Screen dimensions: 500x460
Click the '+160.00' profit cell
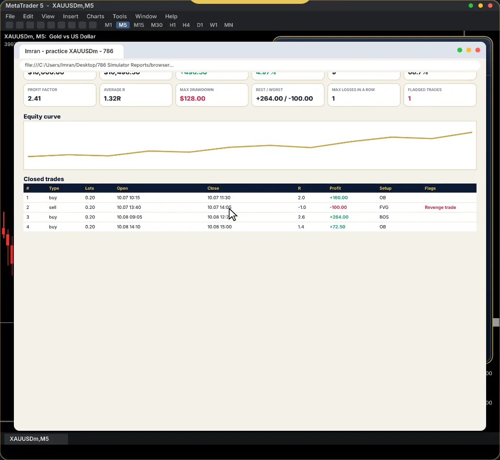coord(339,197)
